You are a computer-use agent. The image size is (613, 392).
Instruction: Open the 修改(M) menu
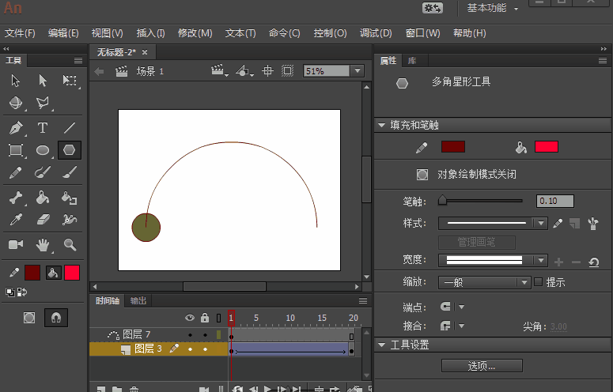(x=195, y=33)
